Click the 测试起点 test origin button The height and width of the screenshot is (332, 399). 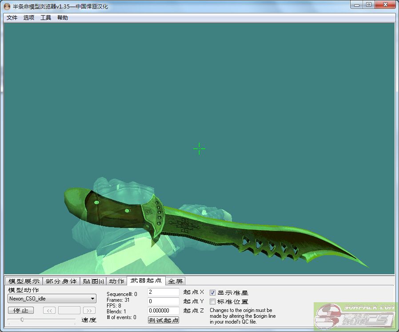point(164,320)
